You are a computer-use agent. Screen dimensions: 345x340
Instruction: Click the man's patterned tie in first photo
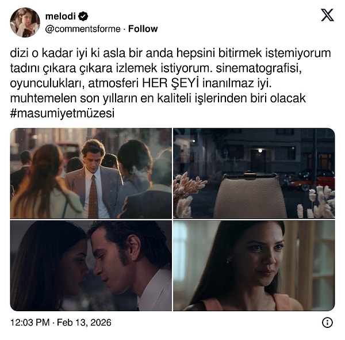tap(93, 196)
